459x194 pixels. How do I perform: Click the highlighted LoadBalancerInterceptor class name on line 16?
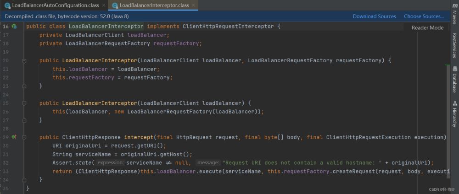pos(106,27)
